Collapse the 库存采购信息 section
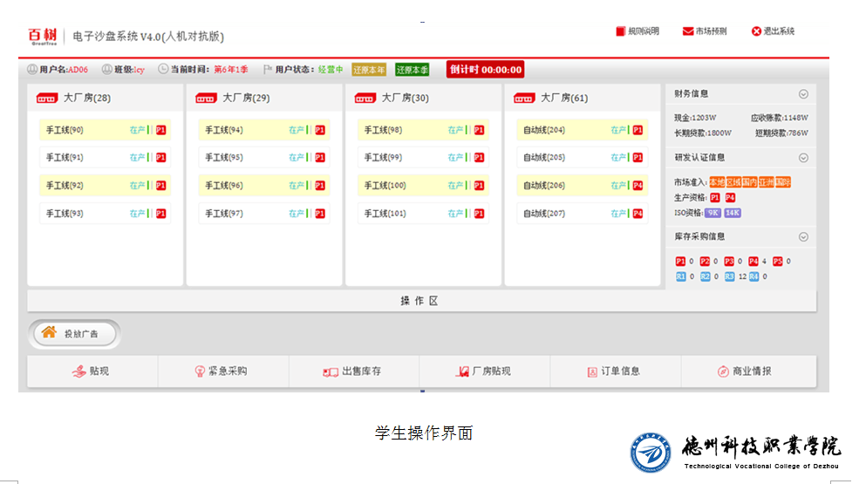 (x=803, y=236)
